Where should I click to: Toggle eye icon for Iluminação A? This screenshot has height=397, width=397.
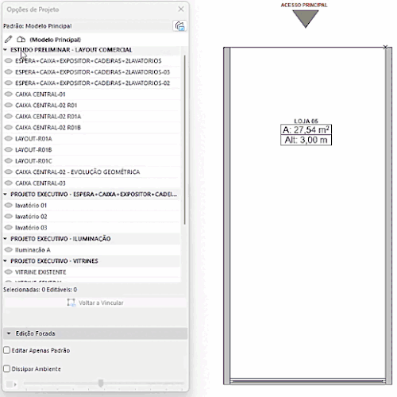9,249
